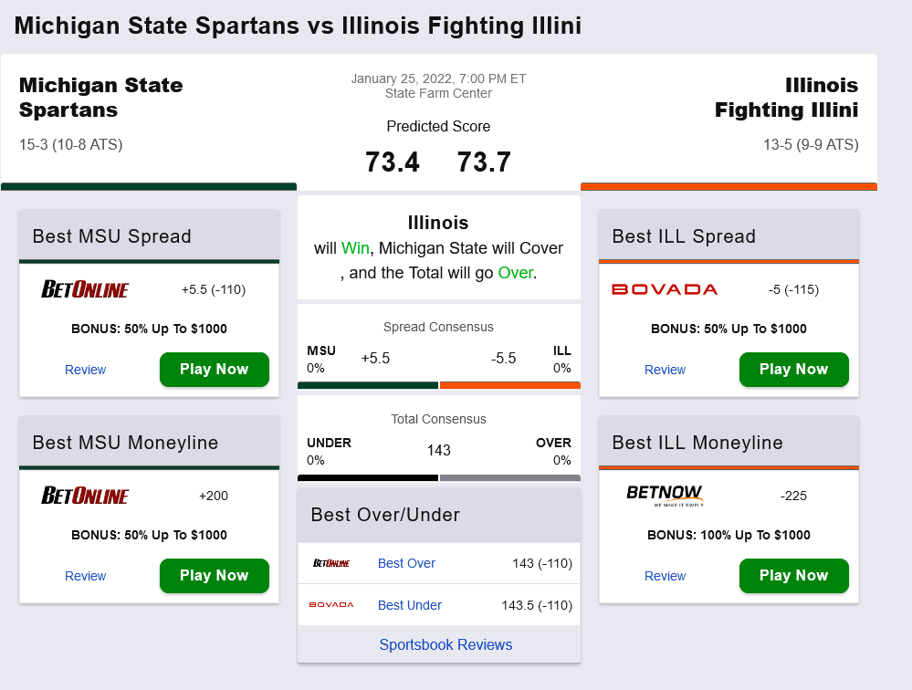Screen dimensions: 912x690
Task: Open Review link under Best ILL Spread
Action: point(665,370)
